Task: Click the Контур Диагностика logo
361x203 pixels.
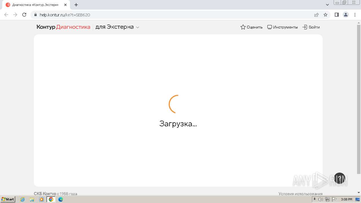Action: pyautogui.click(x=63, y=27)
